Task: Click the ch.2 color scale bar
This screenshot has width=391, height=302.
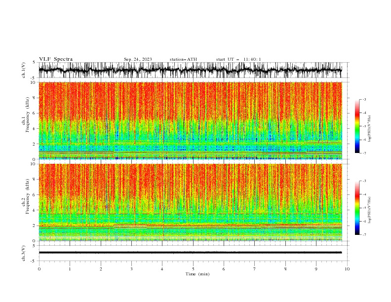Action: pos(357,208)
